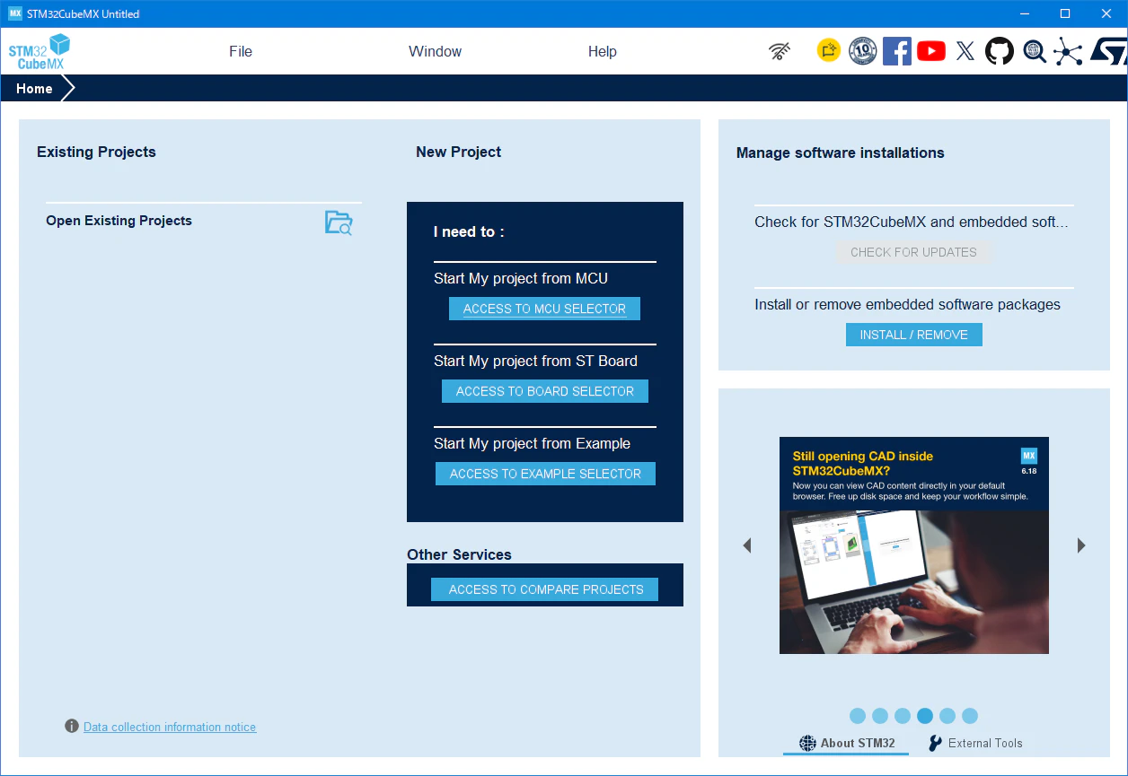
Task: Open the YouTube icon
Action: (x=931, y=51)
